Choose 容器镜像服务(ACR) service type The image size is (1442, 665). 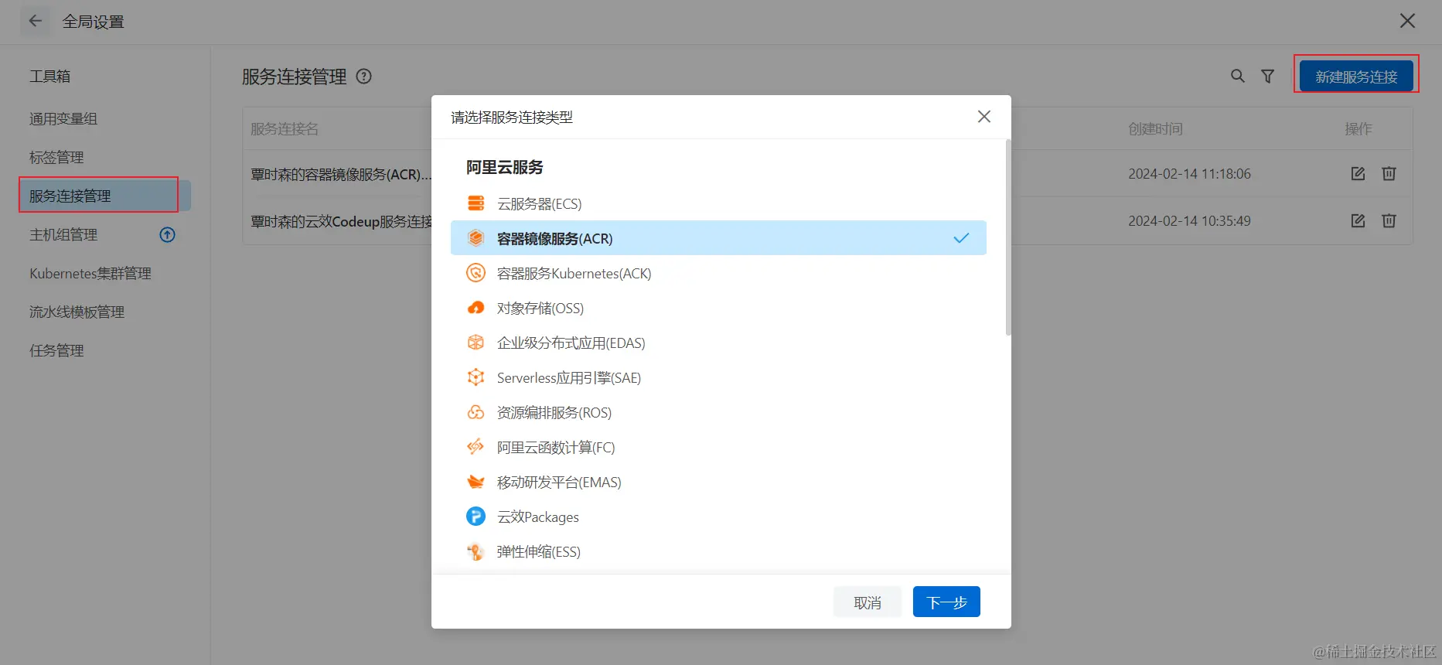pos(718,238)
